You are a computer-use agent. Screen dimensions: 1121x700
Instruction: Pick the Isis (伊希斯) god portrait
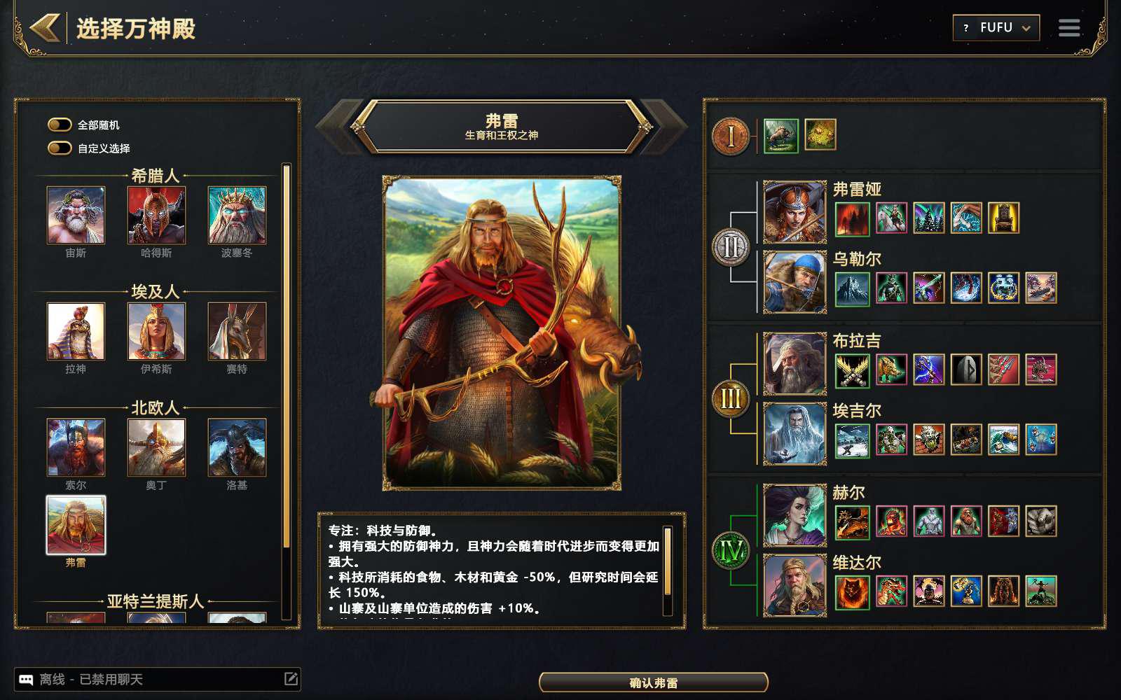156,331
